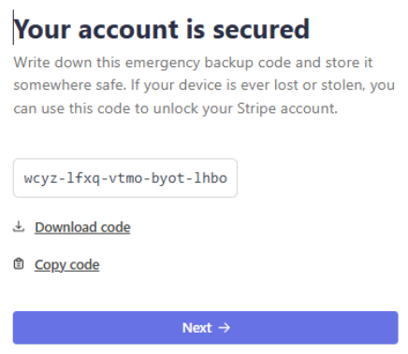The width and height of the screenshot is (408, 354).
Task: Click the 'wcyz' segment of the backup code
Action: 41,178
